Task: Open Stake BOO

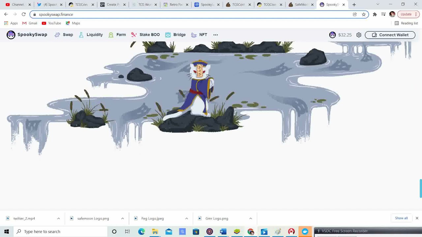Action: click(145, 35)
